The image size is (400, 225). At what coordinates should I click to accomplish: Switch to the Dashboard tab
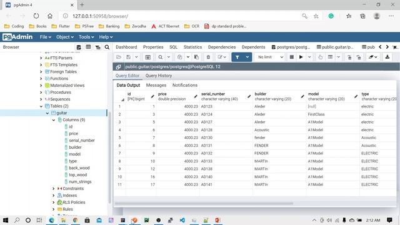point(126,47)
